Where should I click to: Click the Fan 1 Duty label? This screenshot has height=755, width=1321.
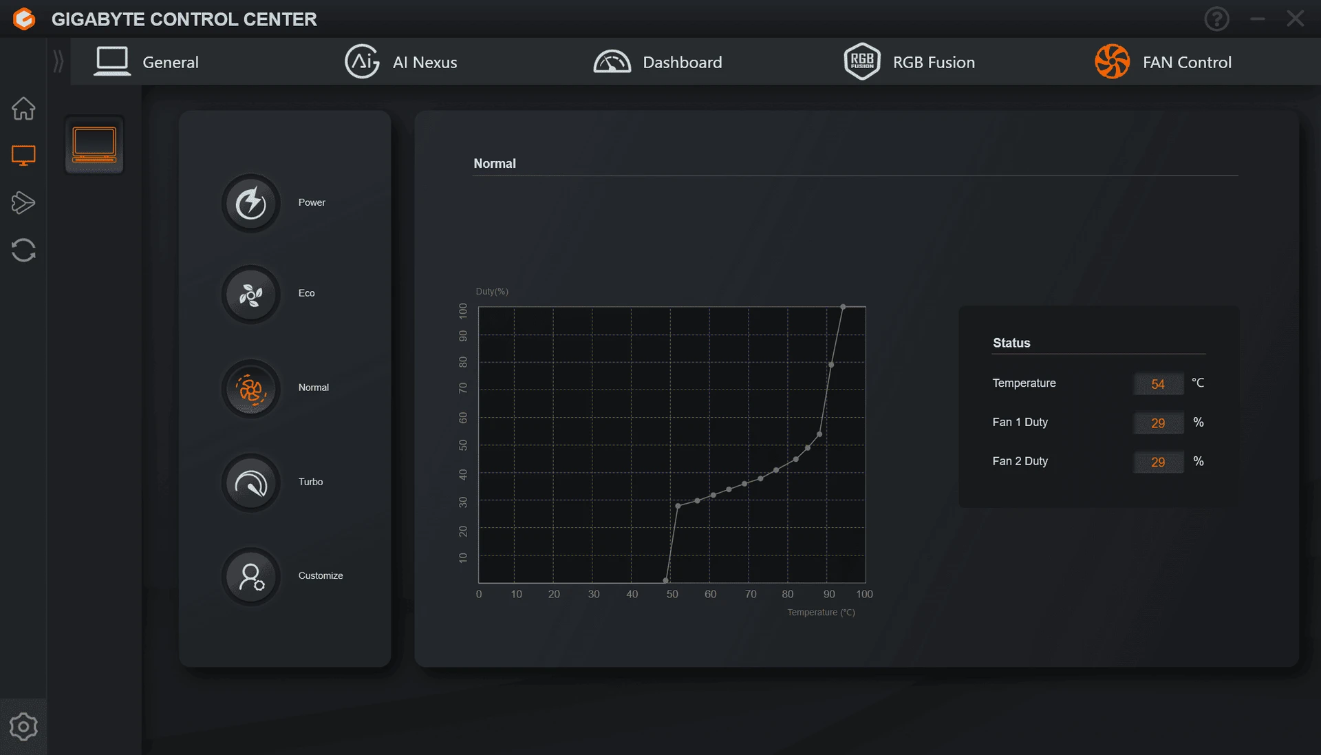point(1020,422)
